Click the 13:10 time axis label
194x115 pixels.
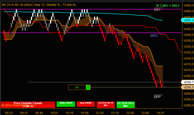tap(115, 113)
